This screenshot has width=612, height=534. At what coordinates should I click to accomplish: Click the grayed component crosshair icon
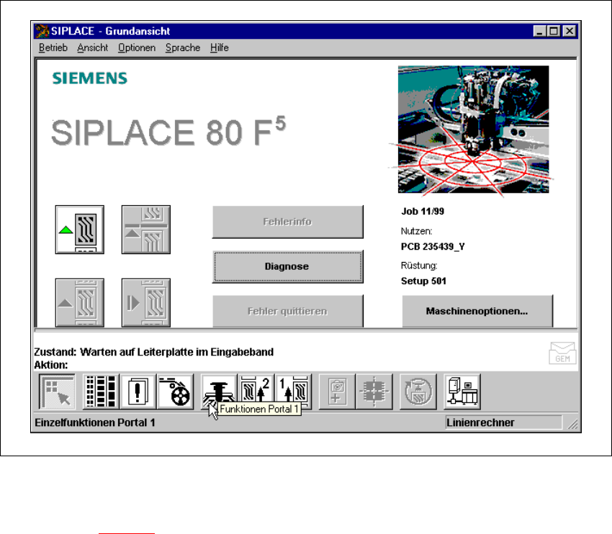[x=374, y=392]
